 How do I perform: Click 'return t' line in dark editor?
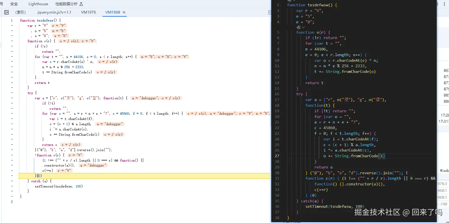pos(314,83)
